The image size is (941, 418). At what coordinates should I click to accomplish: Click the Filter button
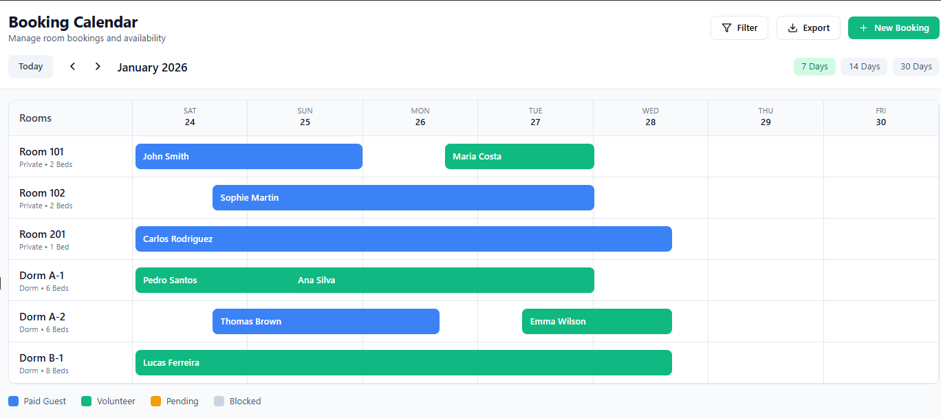739,28
